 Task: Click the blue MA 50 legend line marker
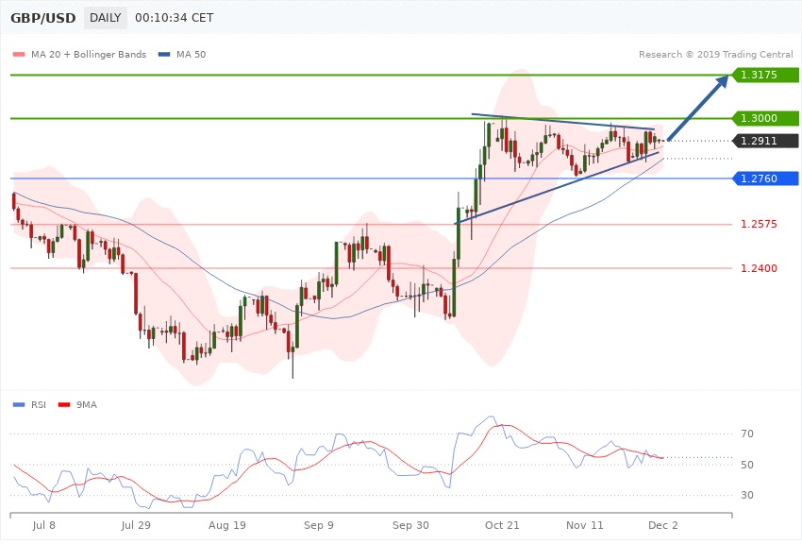click(x=165, y=55)
